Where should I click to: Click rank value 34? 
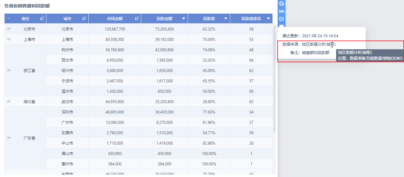(x=251, y=112)
